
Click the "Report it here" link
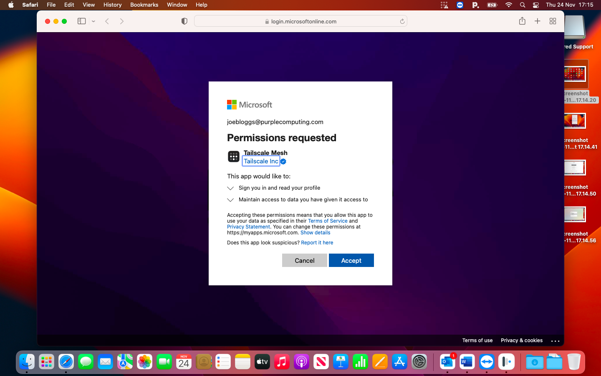coord(317,243)
